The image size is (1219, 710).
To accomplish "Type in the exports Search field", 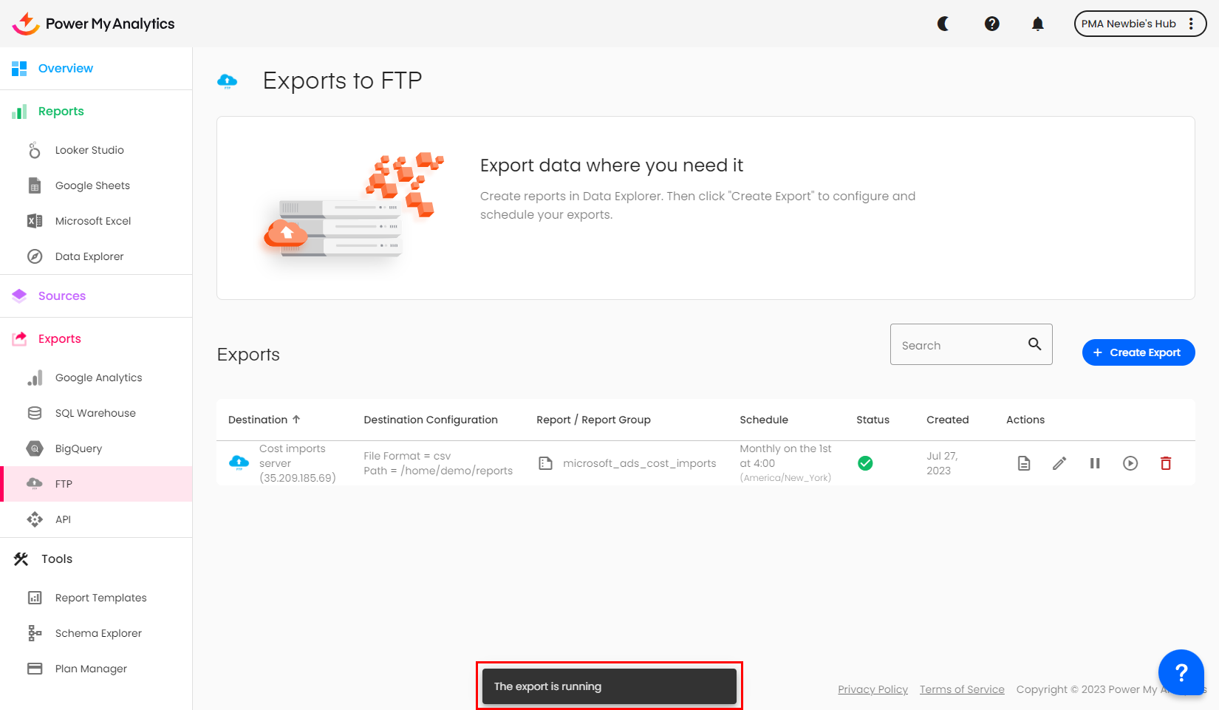I will pos(959,345).
